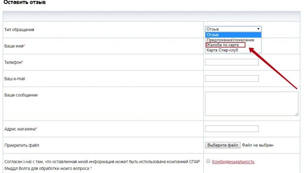The image size is (304, 173).
Task: Select "Жалоба по карте" option
Action: click(x=225, y=45)
